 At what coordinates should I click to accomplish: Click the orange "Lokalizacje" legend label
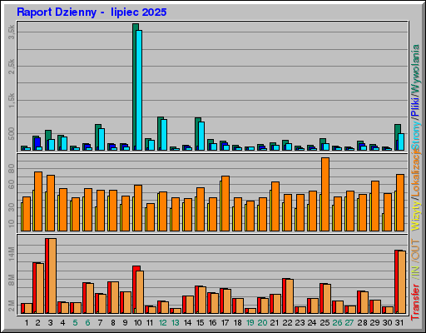coord(416,173)
